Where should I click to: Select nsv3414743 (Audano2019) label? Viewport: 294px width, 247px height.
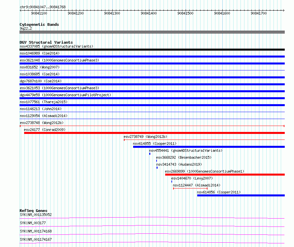[x=179, y=164]
